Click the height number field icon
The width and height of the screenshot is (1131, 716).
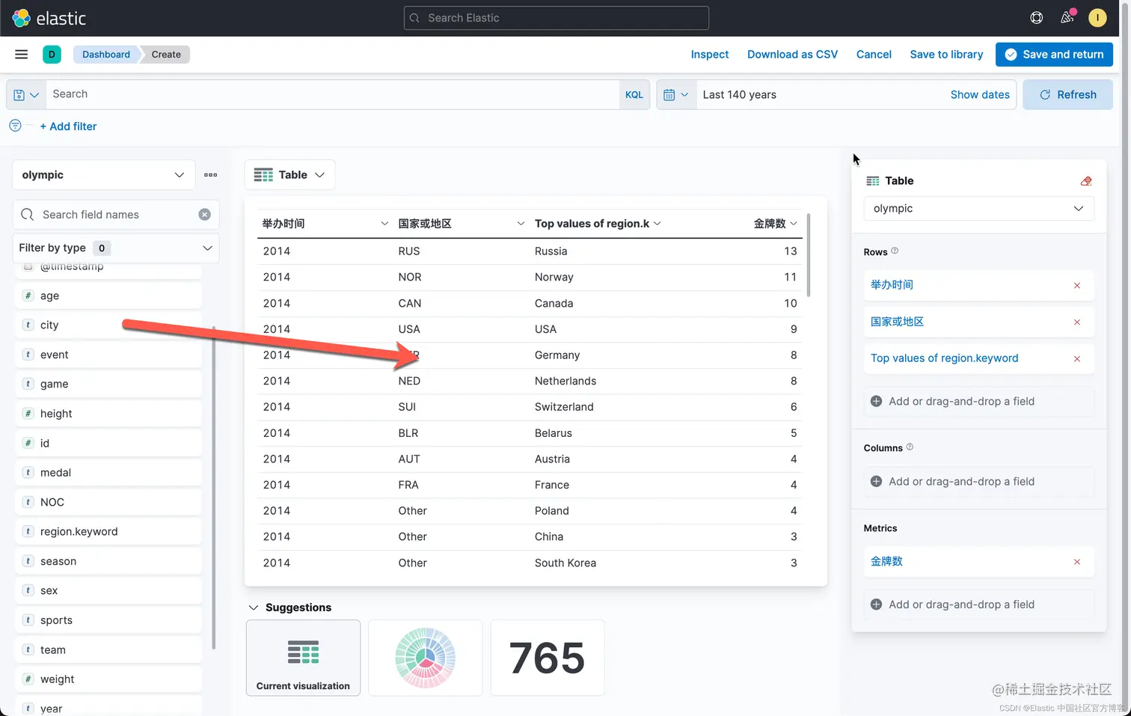tap(28, 414)
